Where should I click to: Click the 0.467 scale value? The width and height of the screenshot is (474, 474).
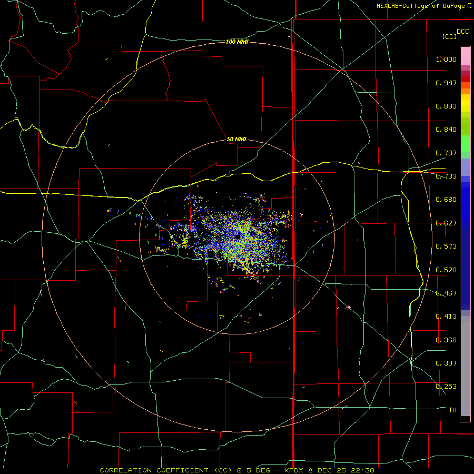pyautogui.click(x=446, y=293)
